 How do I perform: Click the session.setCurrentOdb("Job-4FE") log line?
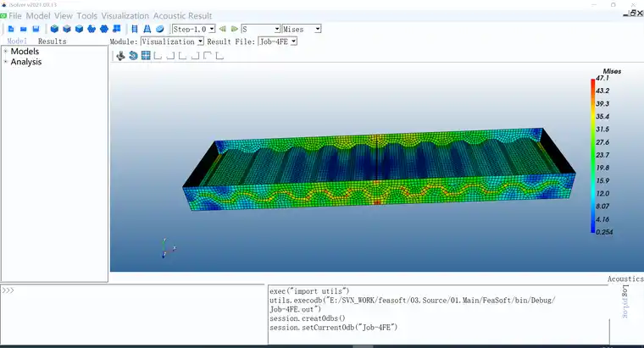tap(334, 328)
